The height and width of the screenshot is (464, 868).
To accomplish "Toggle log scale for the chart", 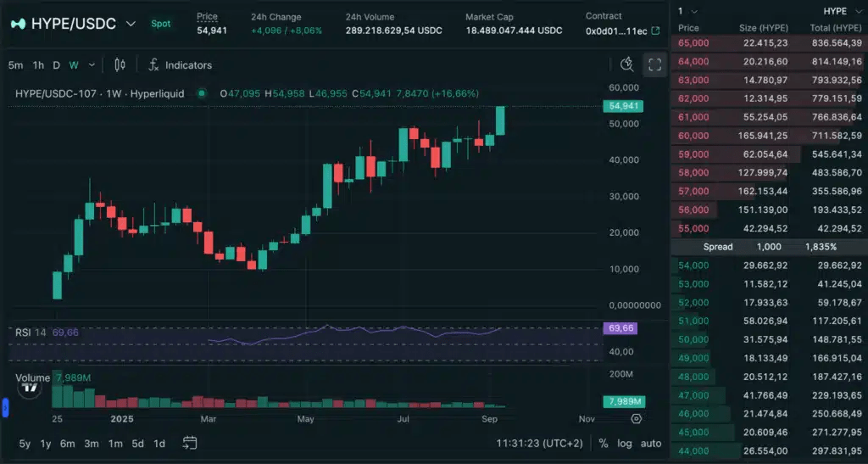I will pos(625,443).
